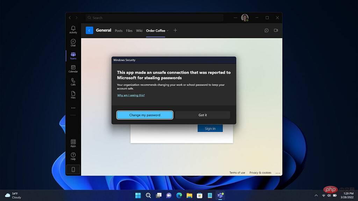Launch Microsoft Edge from the taskbar
This screenshot has height=201, width=358.
(179, 195)
